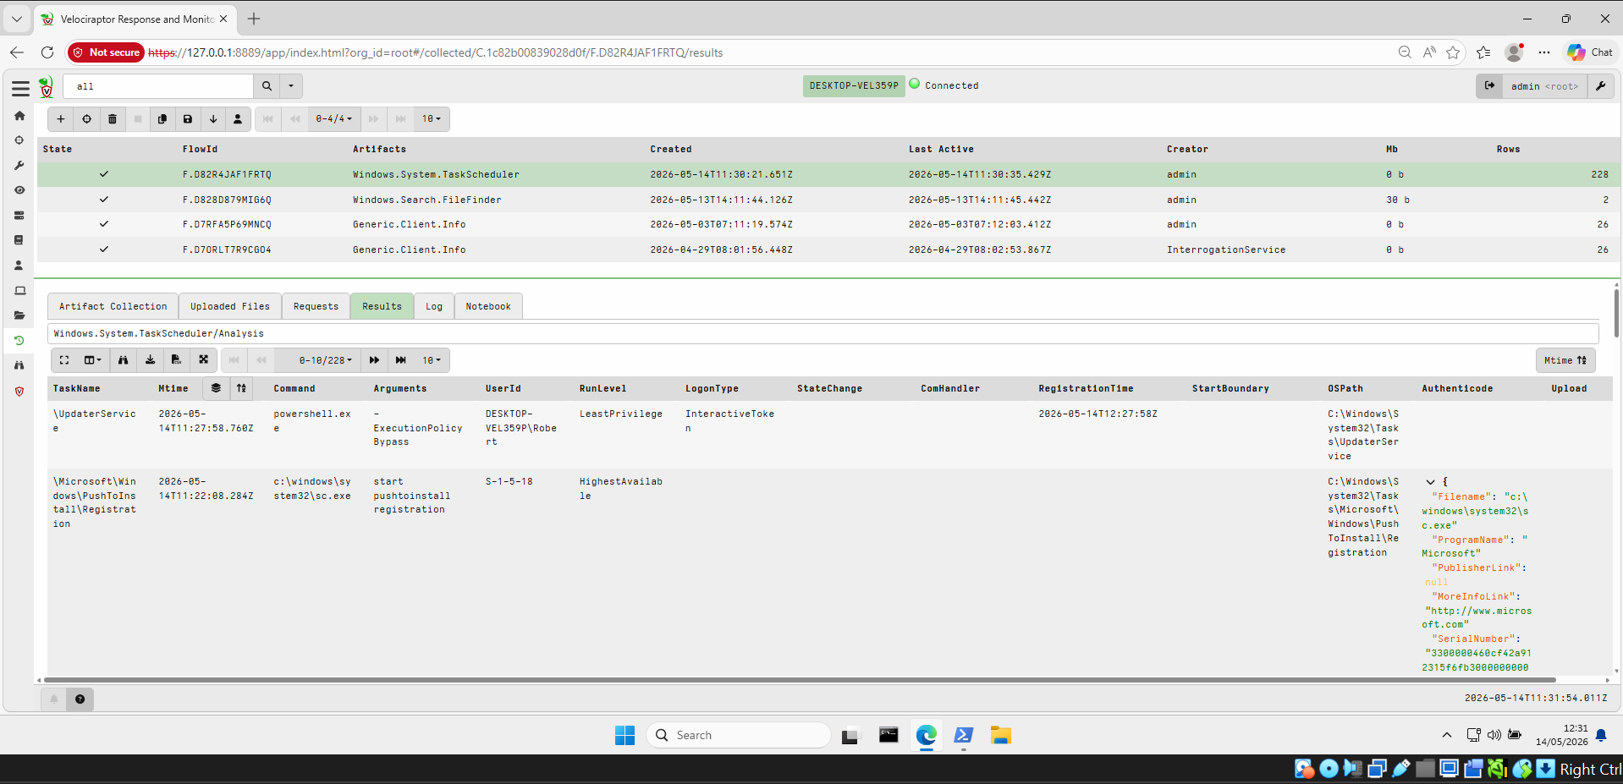Add collection to hunt with crosshair button
The image size is (1623, 784).
click(x=86, y=119)
